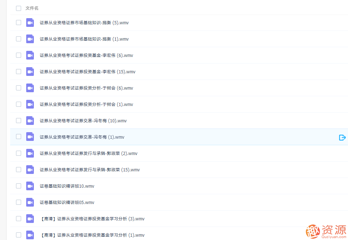The width and height of the screenshot is (348, 240).
Task: Open file 证券从业资格考试证券发行与承销-郭淑荣 (2).wmv
Action: 88,154
